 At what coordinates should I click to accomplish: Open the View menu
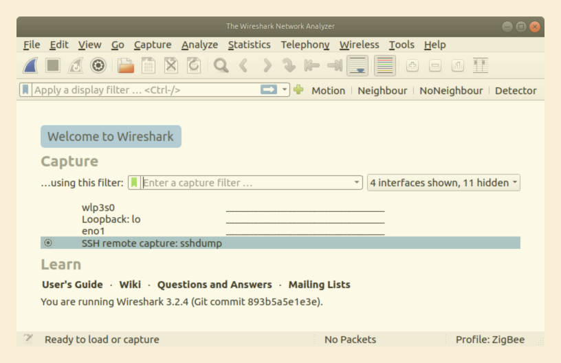[x=90, y=45]
